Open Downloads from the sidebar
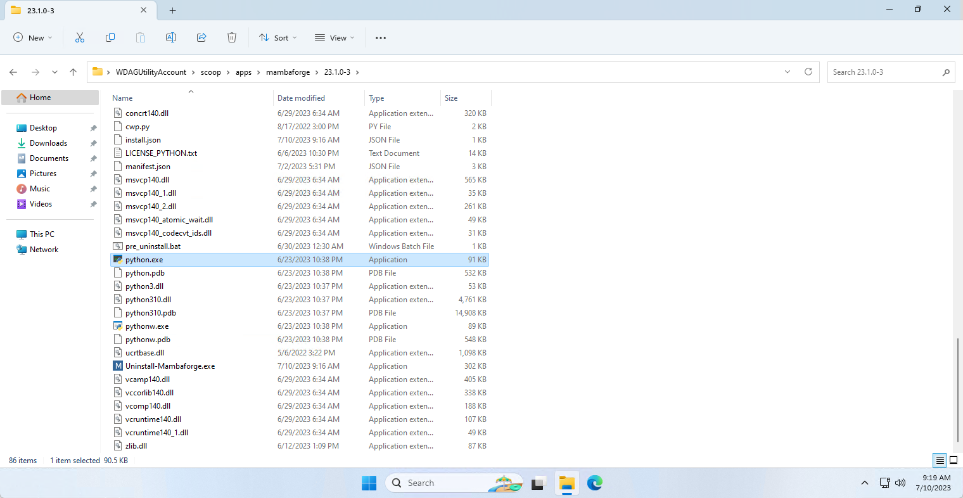The width and height of the screenshot is (963, 498). point(48,143)
